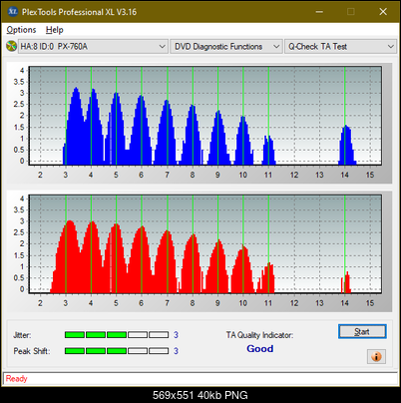Click the 'TA Quality Indicator:' label
The image size is (401, 403).
259,335
